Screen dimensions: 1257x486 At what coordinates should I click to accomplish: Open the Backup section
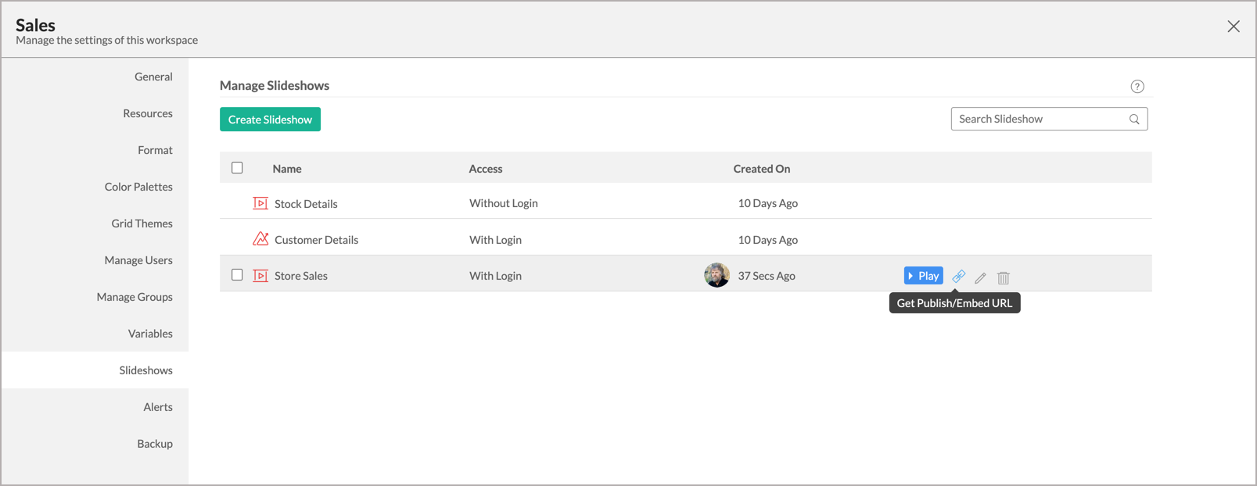[x=155, y=444]
